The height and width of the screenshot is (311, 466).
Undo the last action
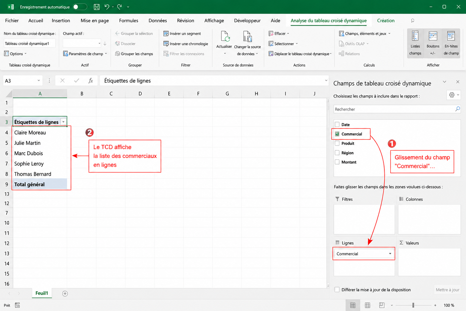point(106,7)
